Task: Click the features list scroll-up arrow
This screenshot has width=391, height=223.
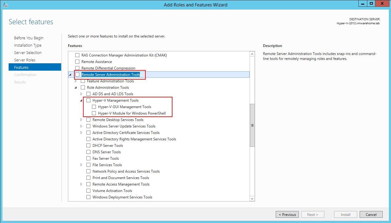Action: tap(252, 54)
